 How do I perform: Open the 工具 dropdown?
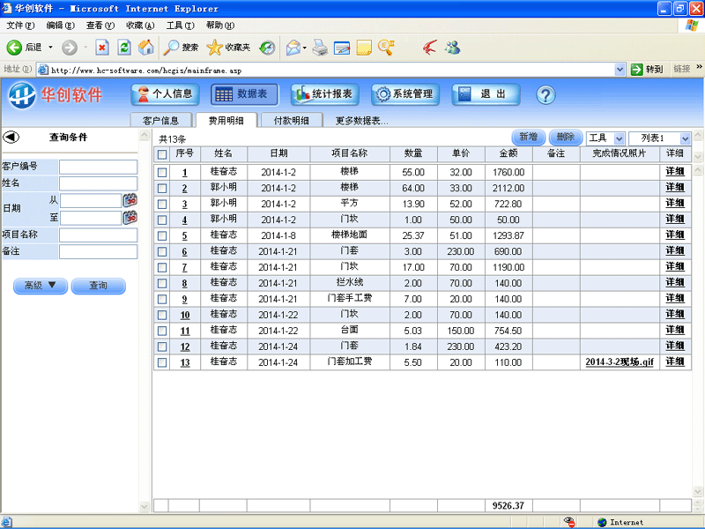tap(618, 138)
